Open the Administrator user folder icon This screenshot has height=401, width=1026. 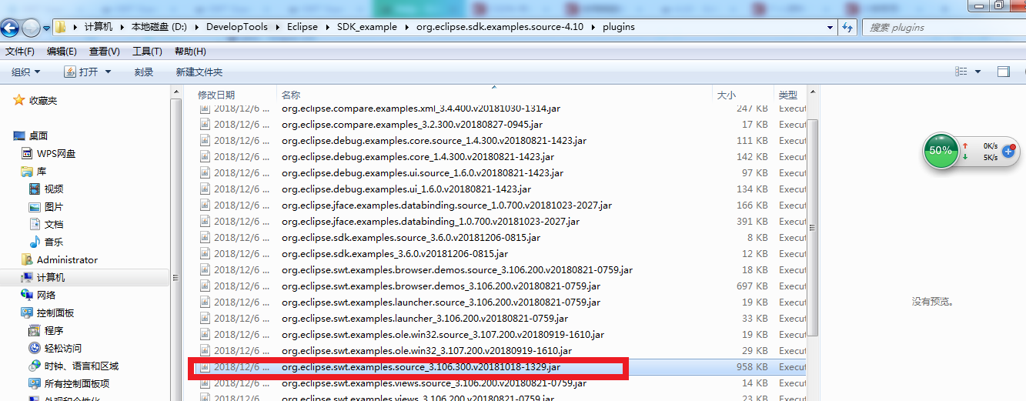point(27,259)
